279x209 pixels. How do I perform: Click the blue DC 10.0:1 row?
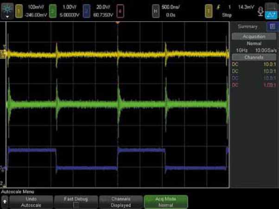click(x=254, y=78)
